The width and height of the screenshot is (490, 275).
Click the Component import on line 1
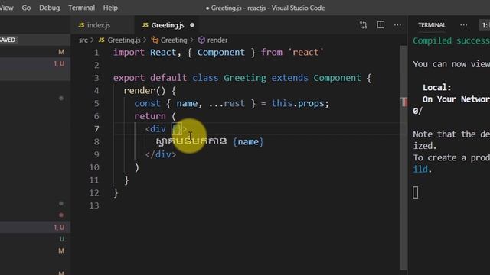pyautogui.click(x=221, y=53)
